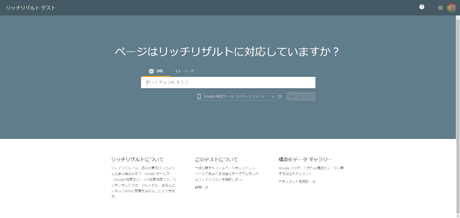Switch to the コード tab
The image size is (460, 218).
(x=189, y=71)
